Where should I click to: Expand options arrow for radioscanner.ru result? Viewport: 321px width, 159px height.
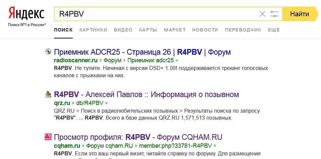177,61
